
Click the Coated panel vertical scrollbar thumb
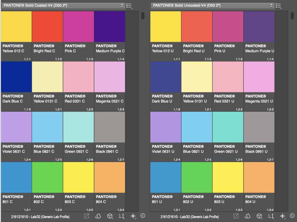click(143, 16)
